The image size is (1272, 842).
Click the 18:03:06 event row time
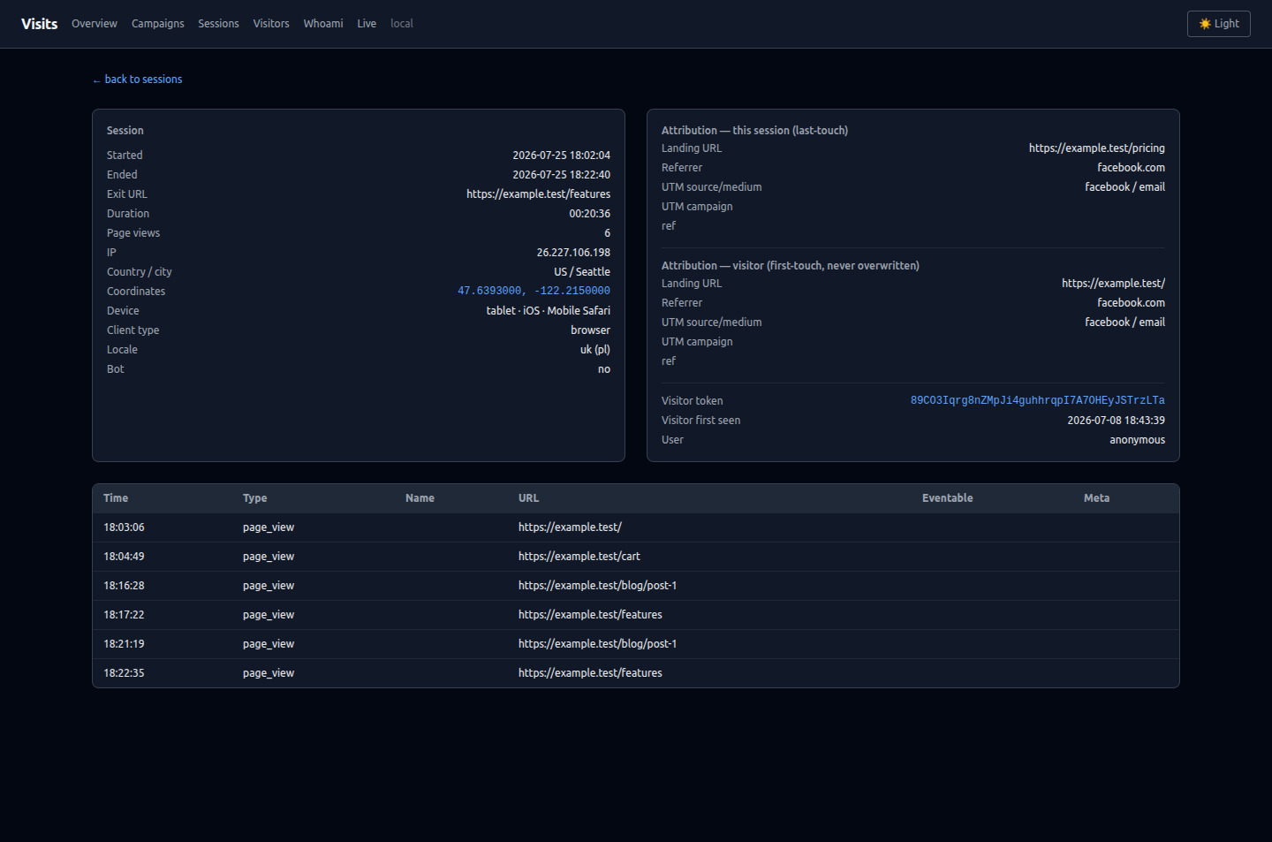(x=124, y=527)
